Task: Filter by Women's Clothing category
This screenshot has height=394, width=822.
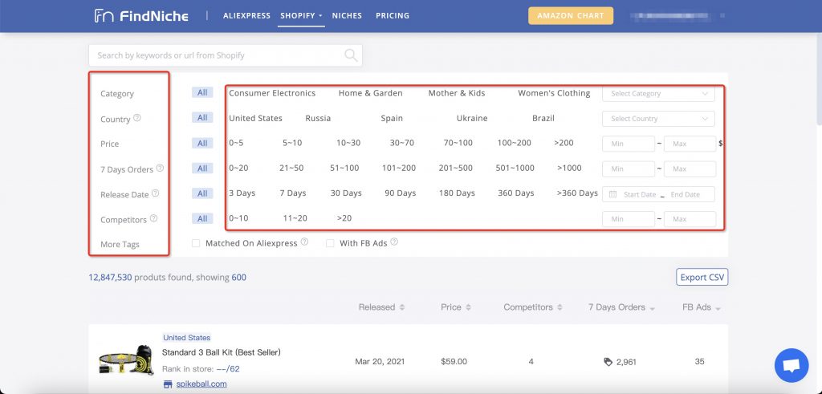Action: click(554, 93)
